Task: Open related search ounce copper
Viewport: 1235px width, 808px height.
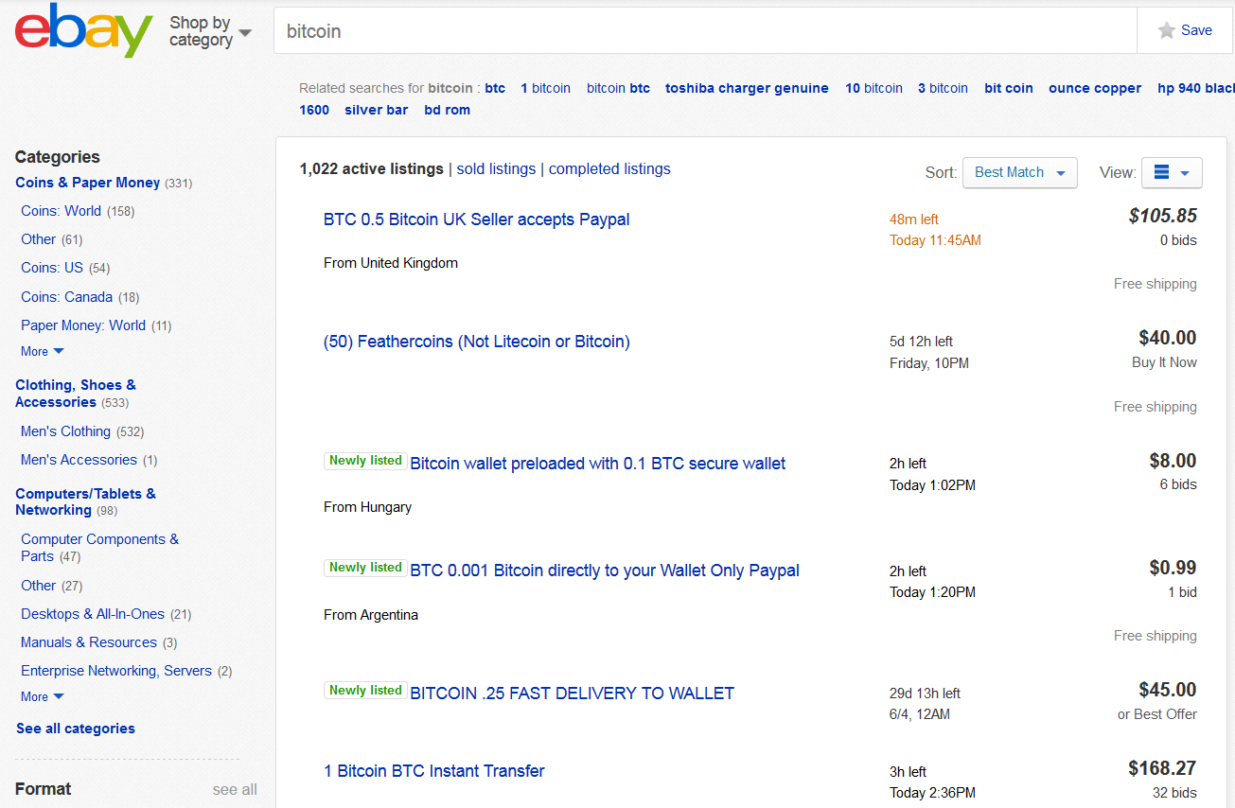Action: [x=1095, y=88]
